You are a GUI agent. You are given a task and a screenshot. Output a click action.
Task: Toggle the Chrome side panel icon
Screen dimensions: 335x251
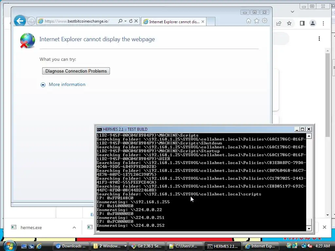pos(302,23)
